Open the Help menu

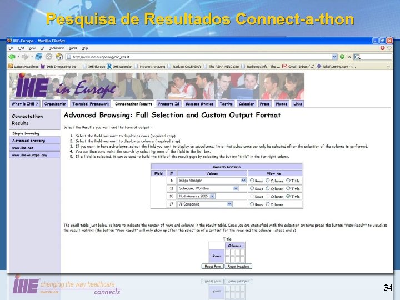[x=84, y=48]
